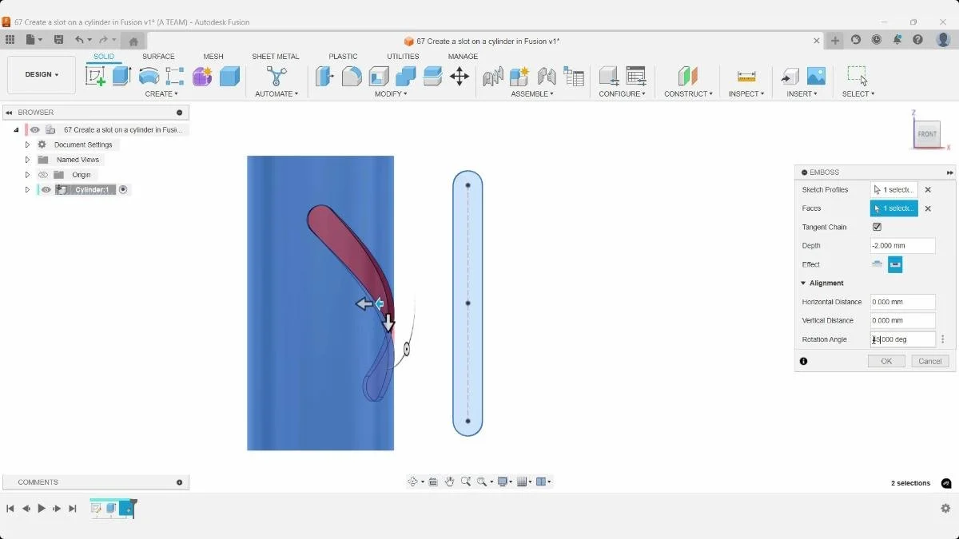Click the FRONT face of the ViewCube
This screenshot has height=539, width=959.
pos(926,134)
